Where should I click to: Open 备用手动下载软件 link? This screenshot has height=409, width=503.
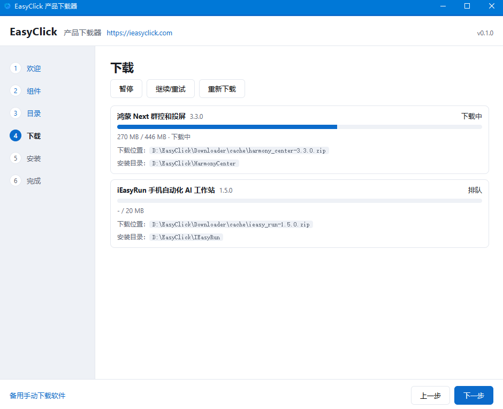[37, 396]
